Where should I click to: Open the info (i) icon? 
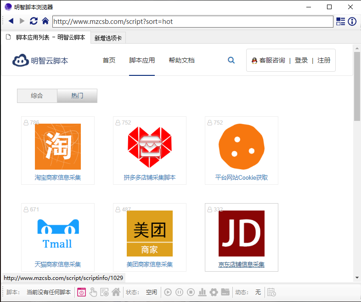(x=352, y=22)
